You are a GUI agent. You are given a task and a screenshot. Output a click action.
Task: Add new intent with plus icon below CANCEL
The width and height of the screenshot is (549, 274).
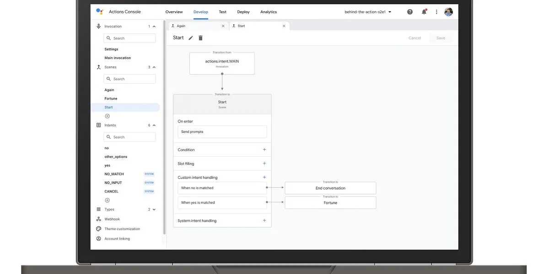(x=108, y=200)
